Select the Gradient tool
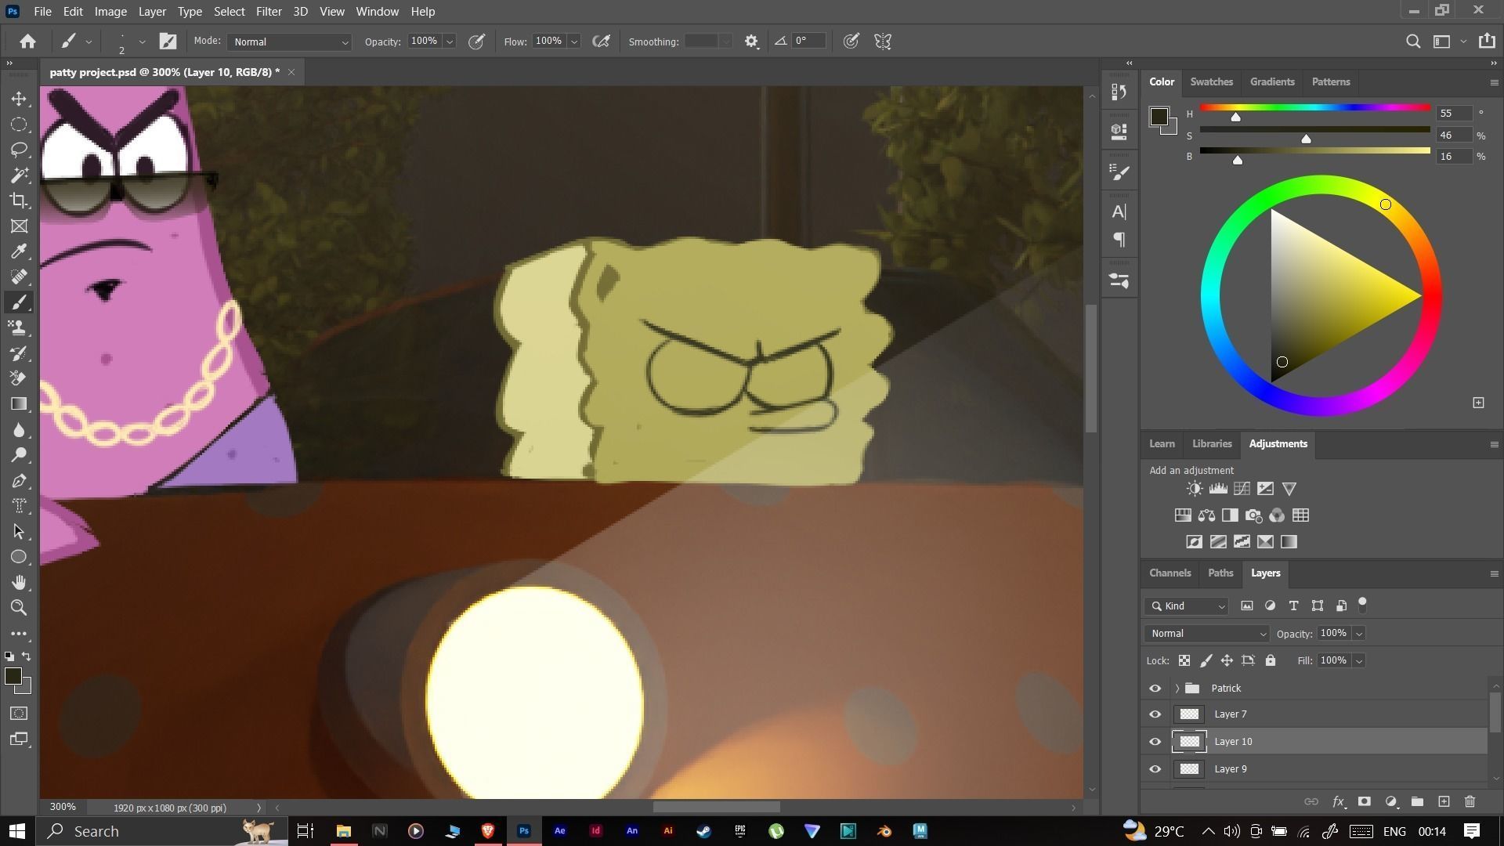The height and width of the screenshot is (846, 1504). pos(20,404)
